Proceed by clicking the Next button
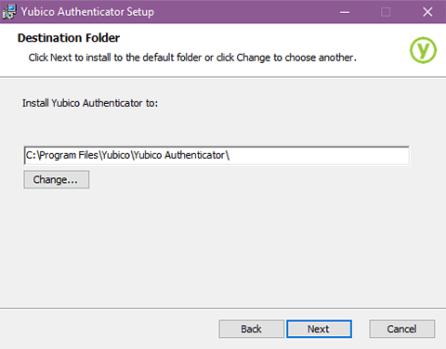Viewport: 446px width, 349px height. click(319, 329)
